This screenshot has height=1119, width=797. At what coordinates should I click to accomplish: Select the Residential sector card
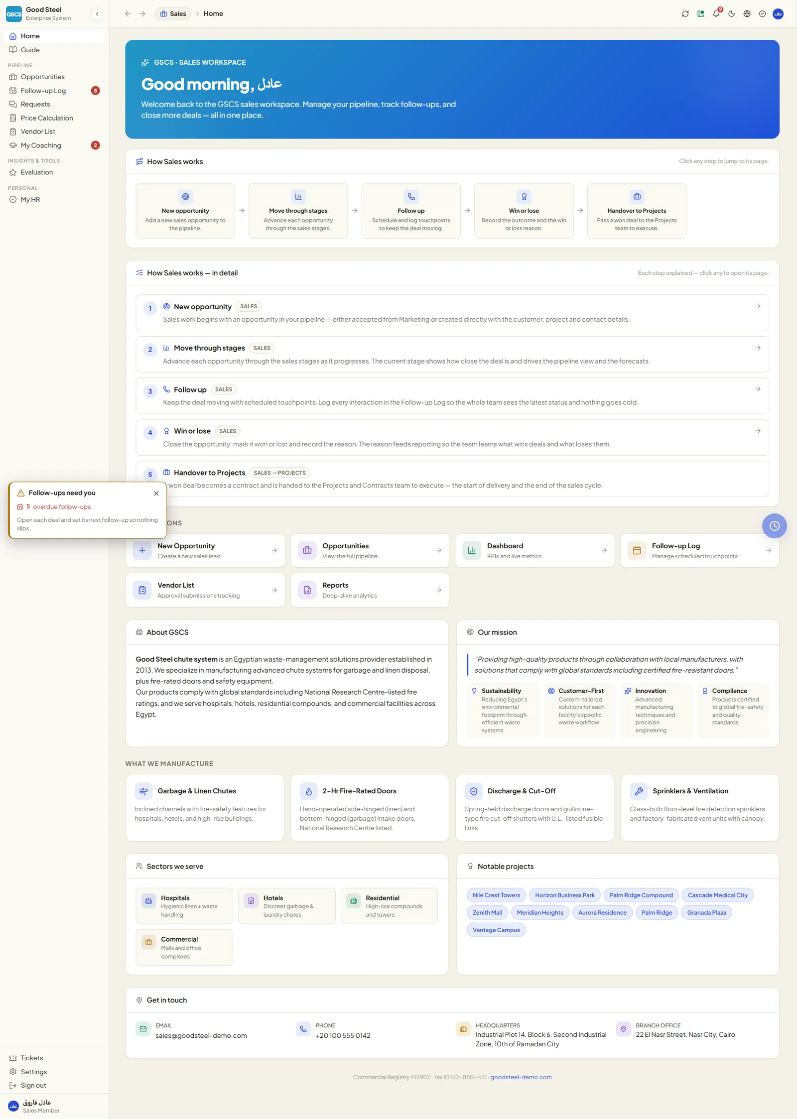(389, 906)
